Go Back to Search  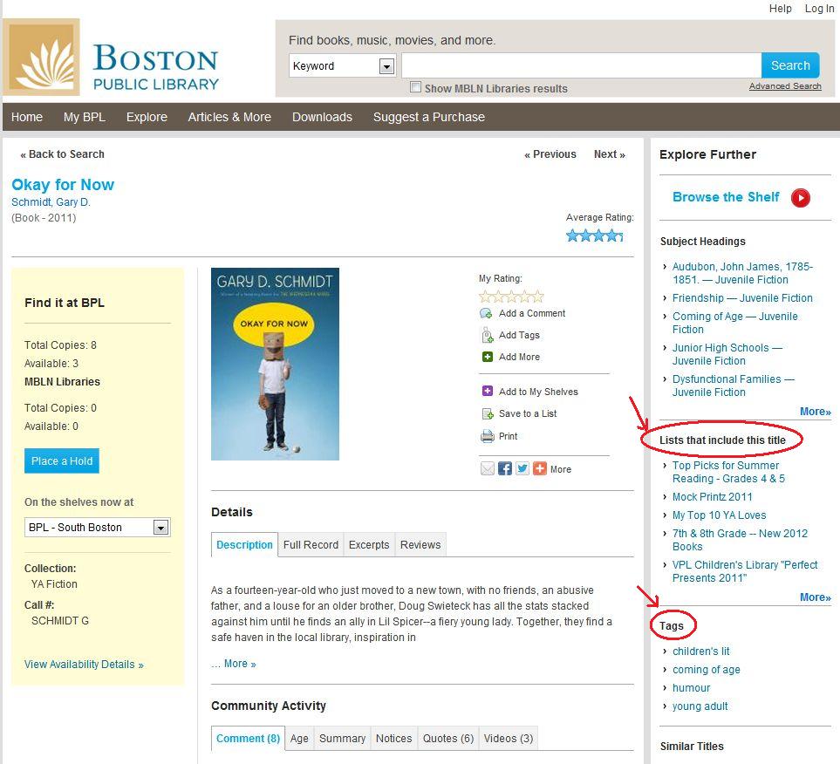coord(62,154)
